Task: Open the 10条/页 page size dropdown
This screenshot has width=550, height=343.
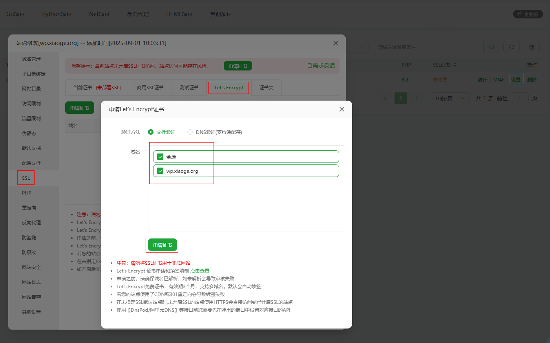Action: pyautogui.click(x=450, y=98)
